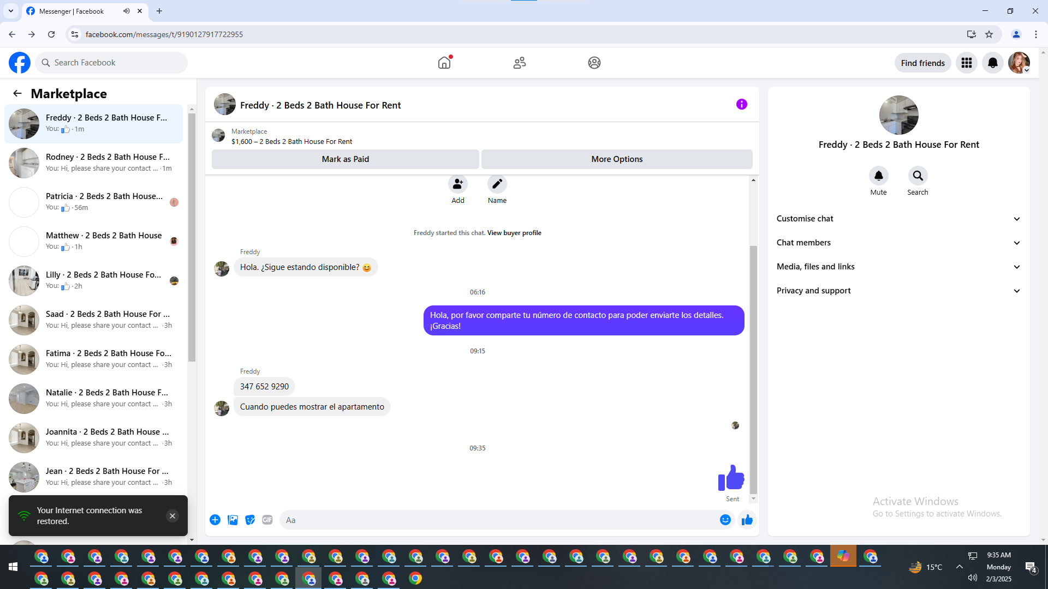Search in conversation using magnifier icon
The image size is (1048, 589).
(x=918, y=176)
